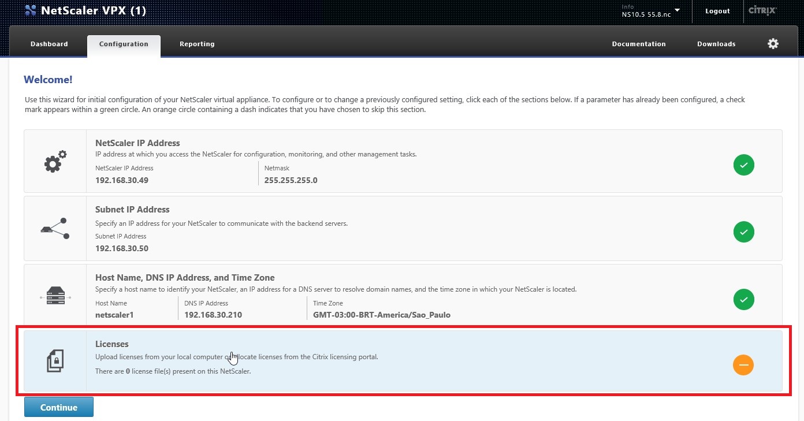The width and height of the screenshot is (804, 421).
Task: Go to the Downloads link
Action: coord(716,44)
